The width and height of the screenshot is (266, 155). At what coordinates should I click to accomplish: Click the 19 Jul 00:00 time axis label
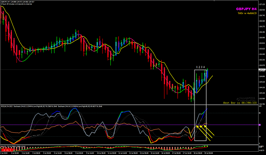point(209,153)
